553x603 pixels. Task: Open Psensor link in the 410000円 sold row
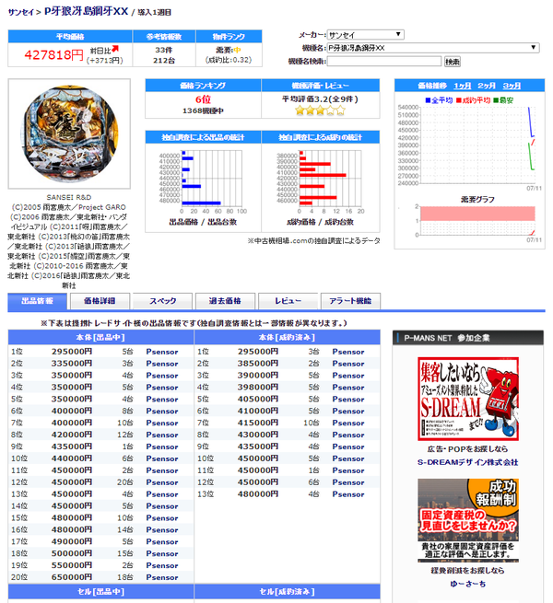(348, 412)
